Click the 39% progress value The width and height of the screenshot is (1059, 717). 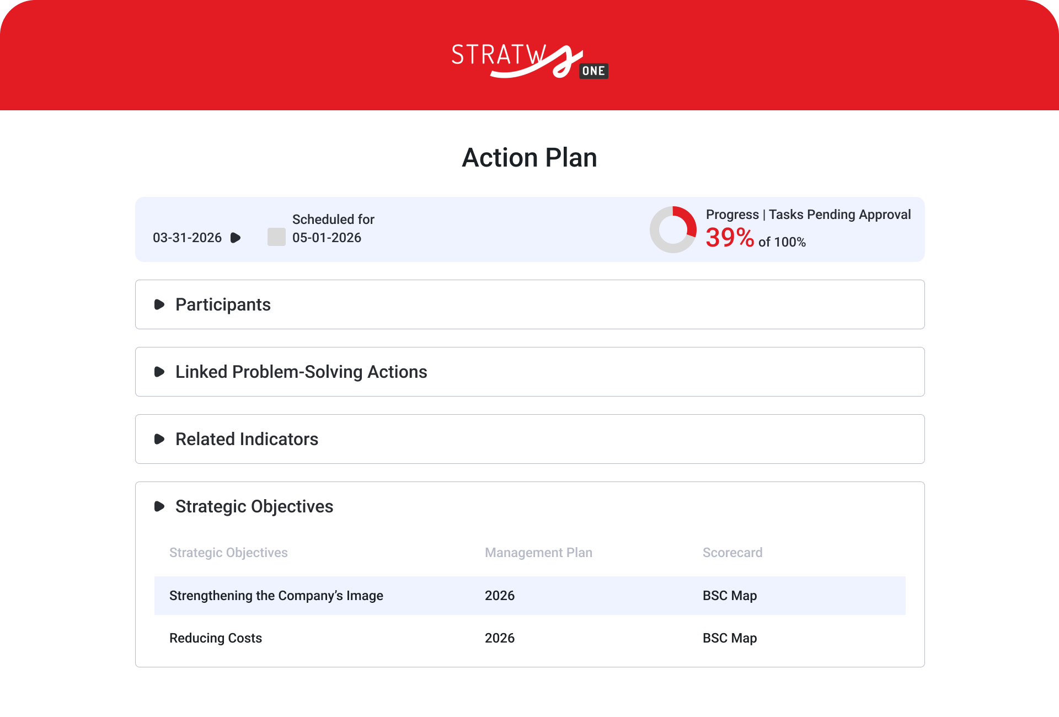[729, 238]
